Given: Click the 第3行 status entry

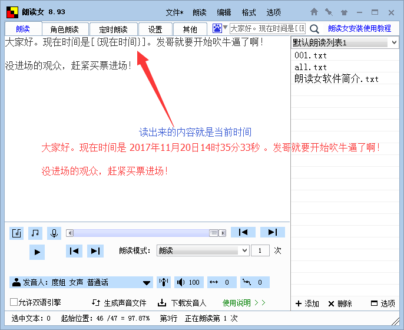Looking at the screenshot, I should [168, 318].
